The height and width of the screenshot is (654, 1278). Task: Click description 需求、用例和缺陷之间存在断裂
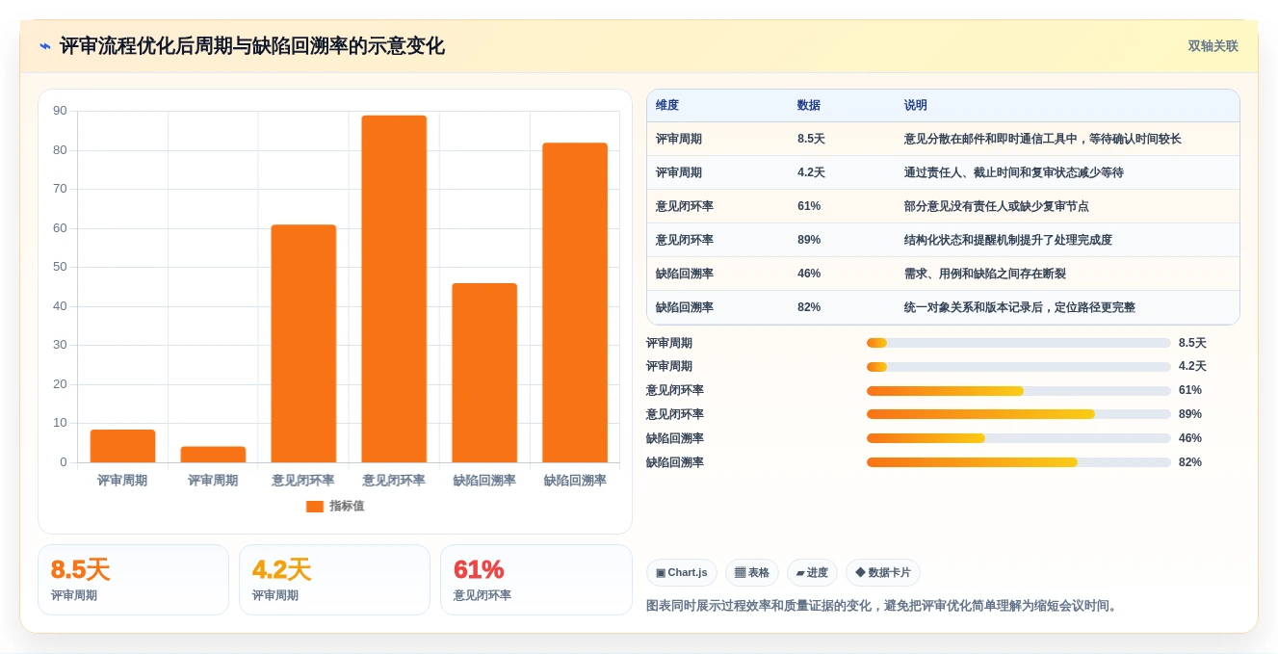[x=985, y=275]
